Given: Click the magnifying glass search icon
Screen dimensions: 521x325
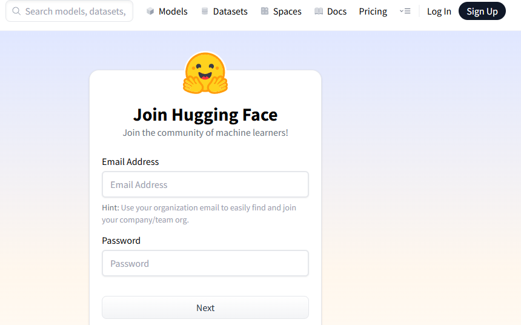Looking at the screenshot, I should click(16, 11).
